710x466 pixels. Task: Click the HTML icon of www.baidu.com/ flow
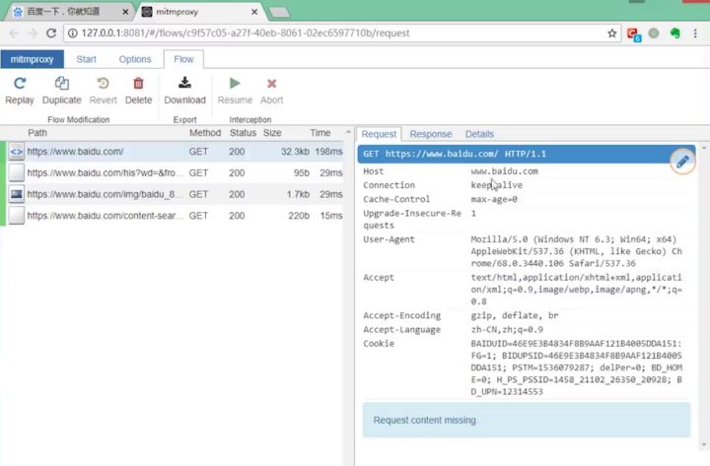[x=17, y=152]
